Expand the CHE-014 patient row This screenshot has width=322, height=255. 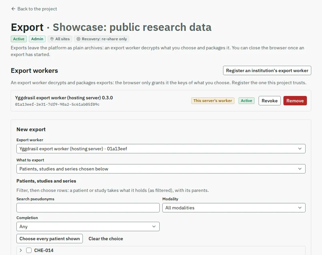pyautogui.click(x=21, y=250)
